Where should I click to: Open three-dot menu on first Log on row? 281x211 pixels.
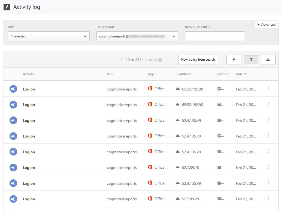tap(268, 88)
